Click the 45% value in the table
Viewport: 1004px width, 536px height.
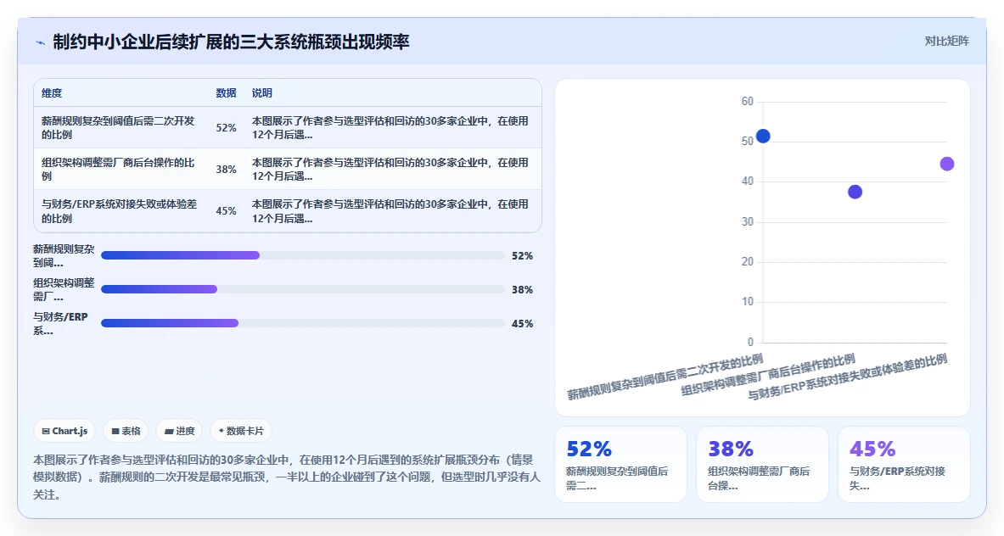pos(226,211)
